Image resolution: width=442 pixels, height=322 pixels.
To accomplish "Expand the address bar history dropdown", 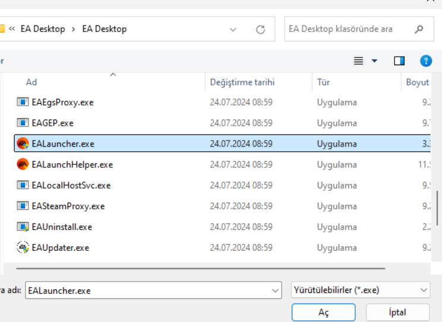I will tap(233, 30).
